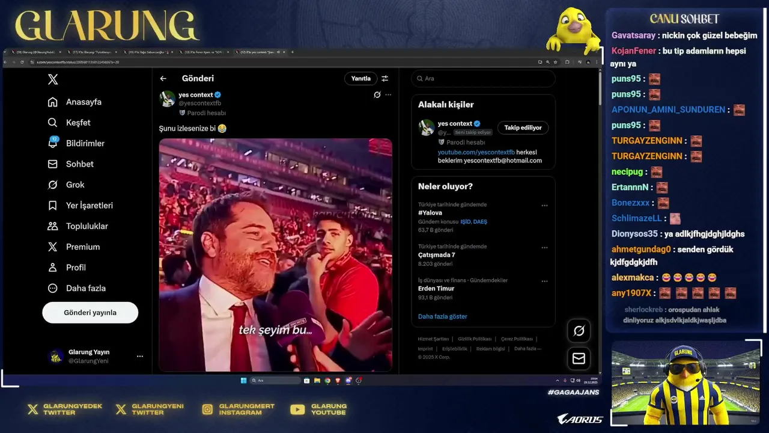Open Reklam bilgisi footer link
Image resolution: width=769 pixels, height=433 pixels.
[x=491, y=349]
